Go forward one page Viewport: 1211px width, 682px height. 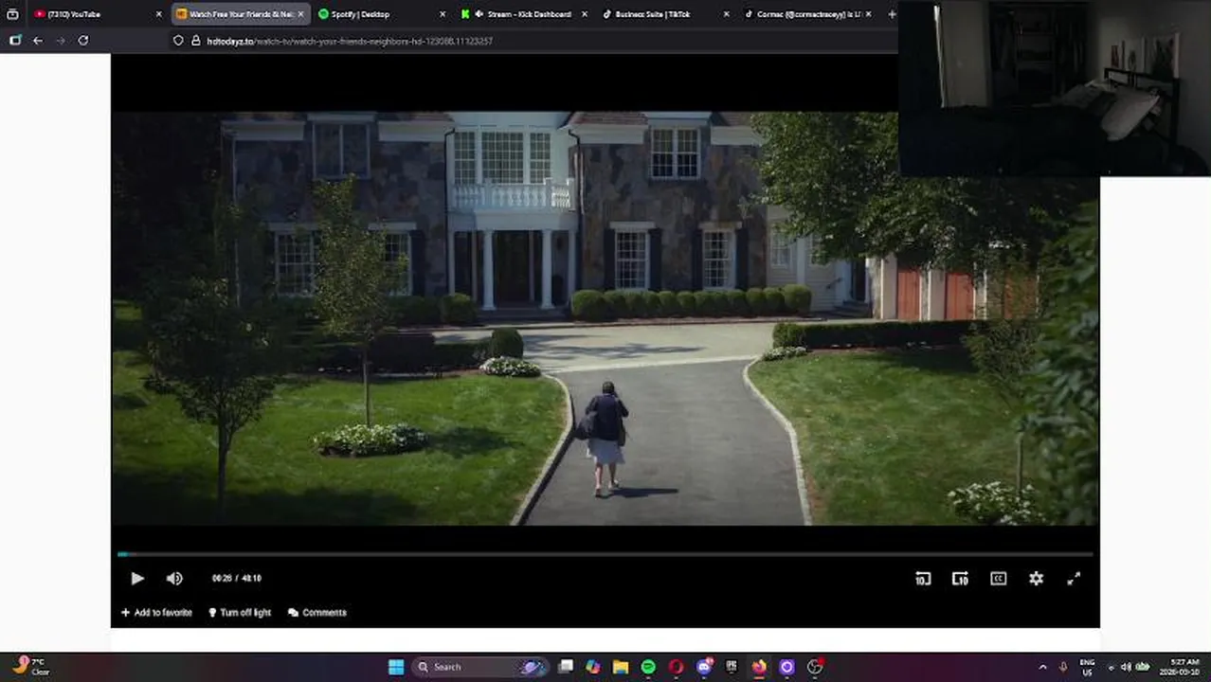[x=61, y=41]
